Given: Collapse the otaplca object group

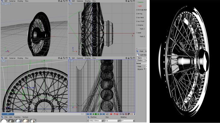Looking at the screenshot, I should click(136, 25).
